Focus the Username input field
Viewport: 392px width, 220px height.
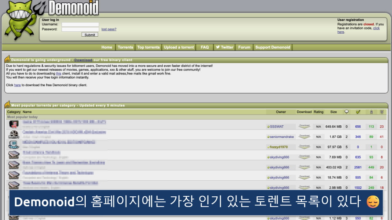point(80,24)
